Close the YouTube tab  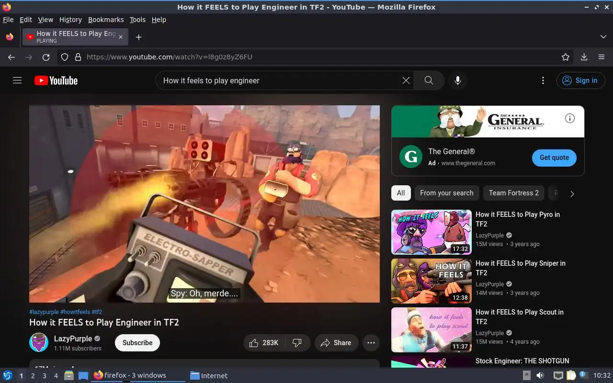121,37
